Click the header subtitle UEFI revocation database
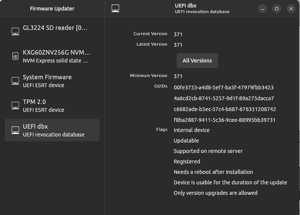 [202, 12]
